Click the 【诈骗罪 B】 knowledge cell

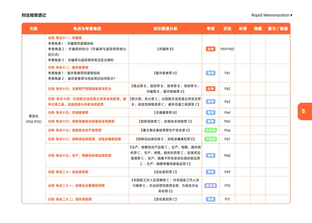pos(165,49)
